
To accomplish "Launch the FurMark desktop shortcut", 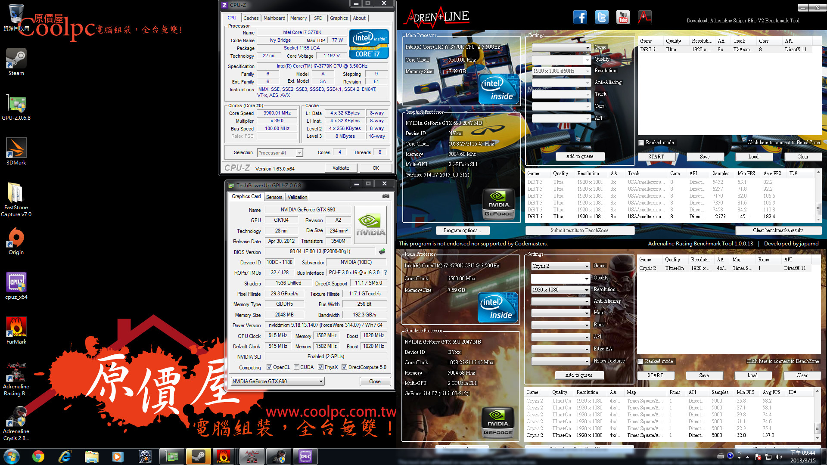I will (x=16, y=331).
